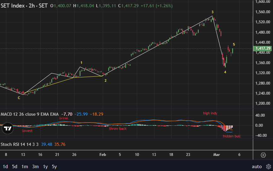Click the 23 date on time axis
Image resolution: width=273 pixels, height=171 pixels.
(x=188, y=155)
